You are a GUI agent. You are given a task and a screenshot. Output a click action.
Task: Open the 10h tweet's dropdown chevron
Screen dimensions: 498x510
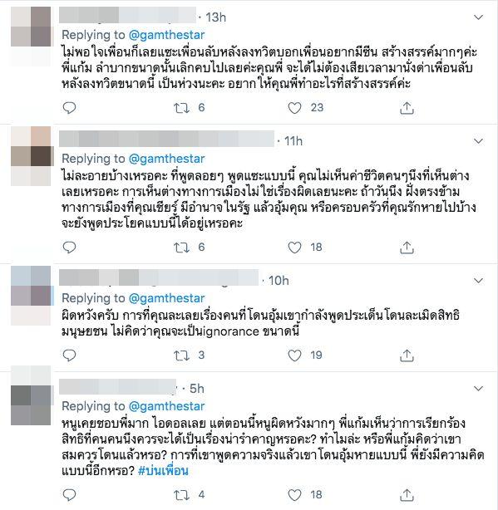point(478,281)
